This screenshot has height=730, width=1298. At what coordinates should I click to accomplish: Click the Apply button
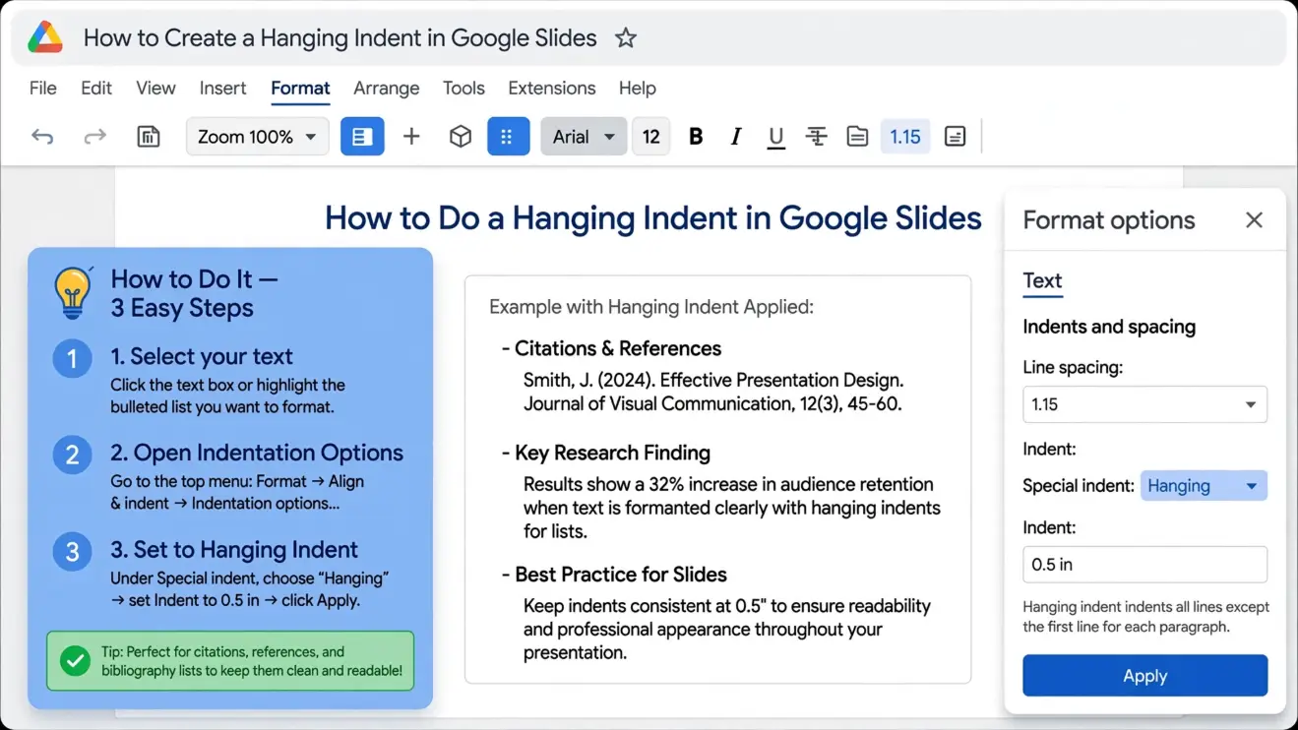click(1144, 676)
